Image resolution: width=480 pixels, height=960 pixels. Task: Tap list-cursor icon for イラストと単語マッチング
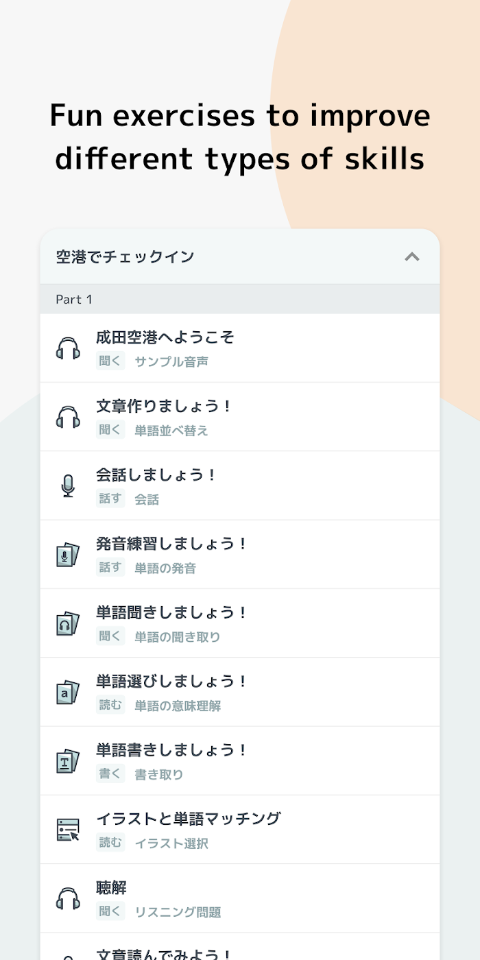click(x=68, y=829)
